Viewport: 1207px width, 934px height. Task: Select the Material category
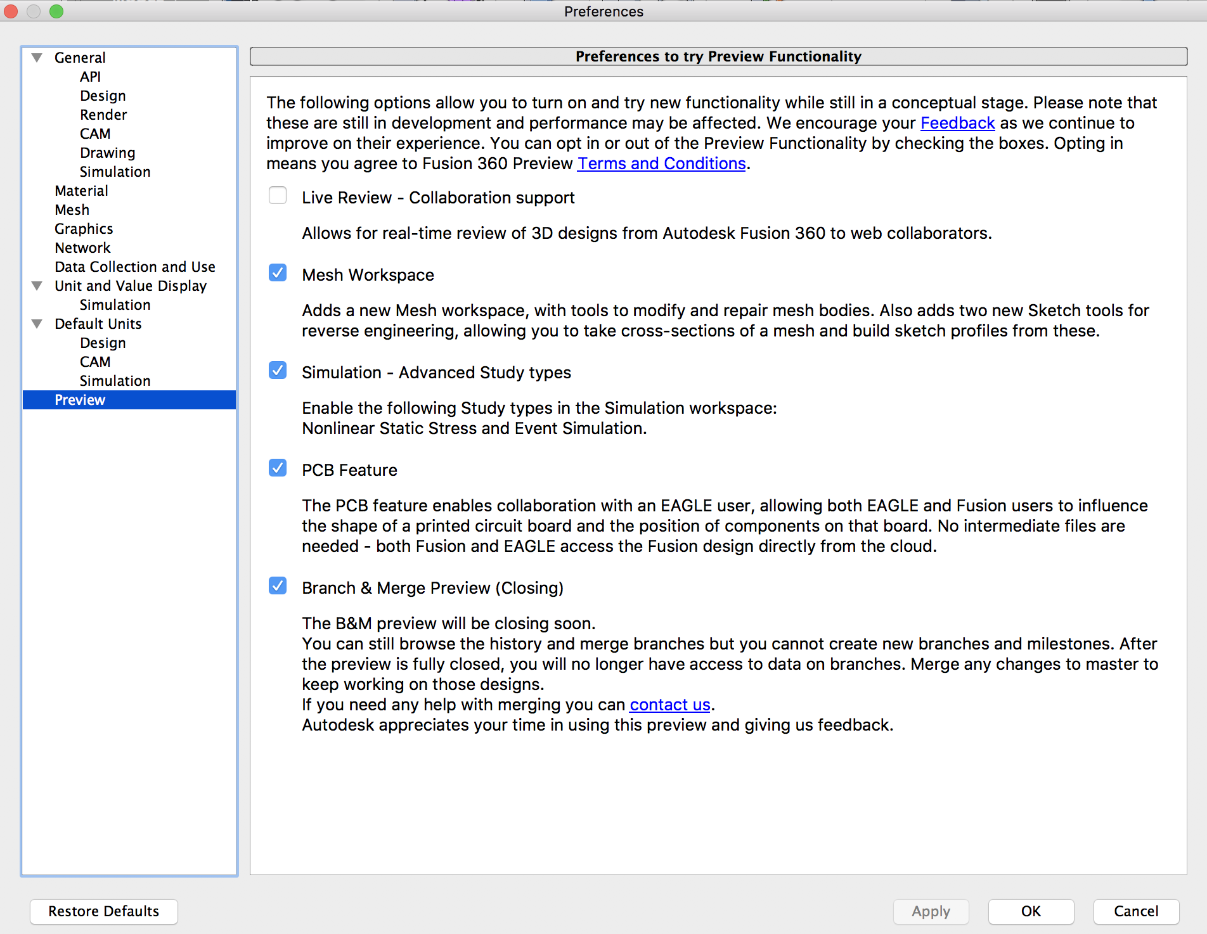click(81, 191)
